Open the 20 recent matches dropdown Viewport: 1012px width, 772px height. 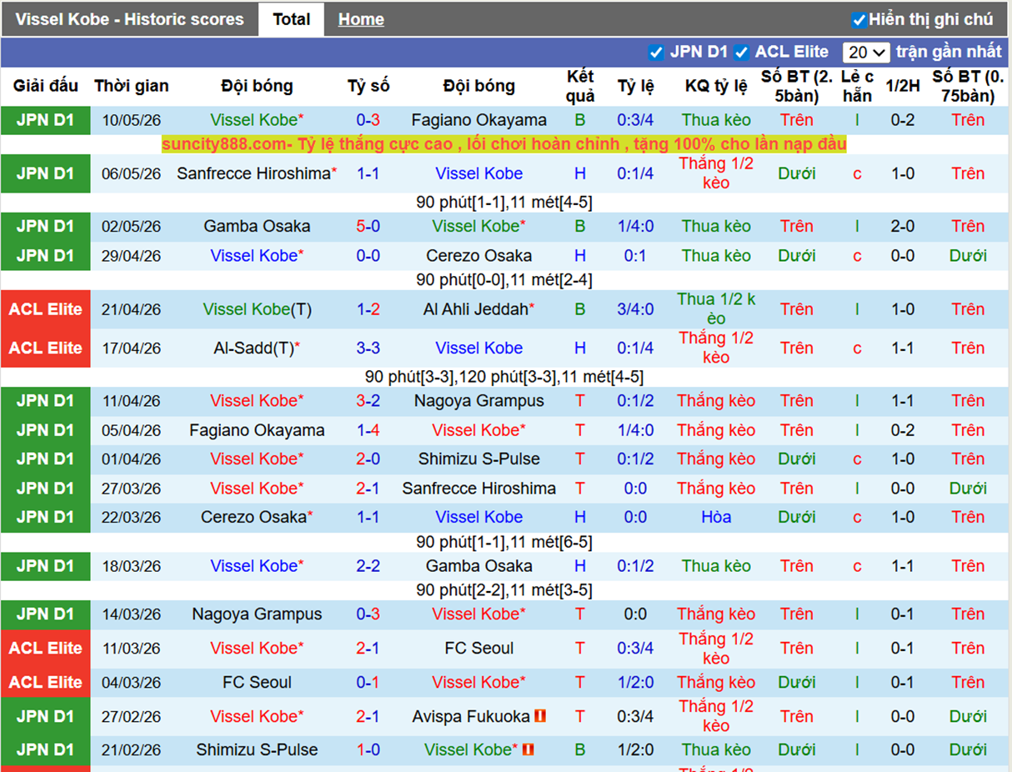[x=866, y=53]
